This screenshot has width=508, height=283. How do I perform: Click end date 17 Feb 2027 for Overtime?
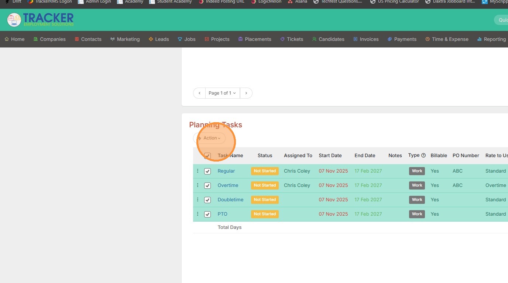pyautogui.click(x=368, y=185)
